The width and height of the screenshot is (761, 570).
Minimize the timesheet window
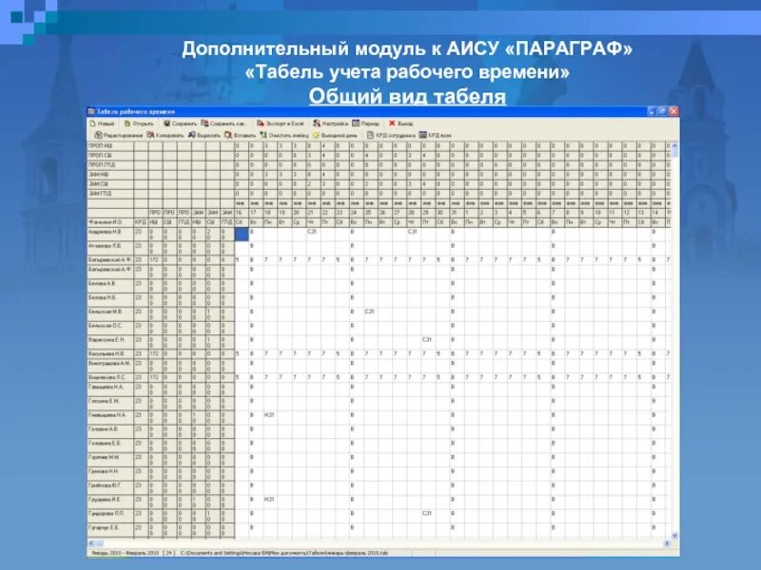(x=652, y=111)
